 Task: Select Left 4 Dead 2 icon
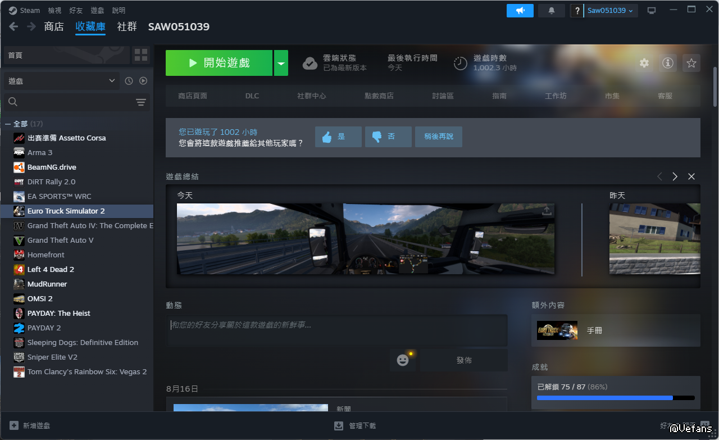coord(19,269)
